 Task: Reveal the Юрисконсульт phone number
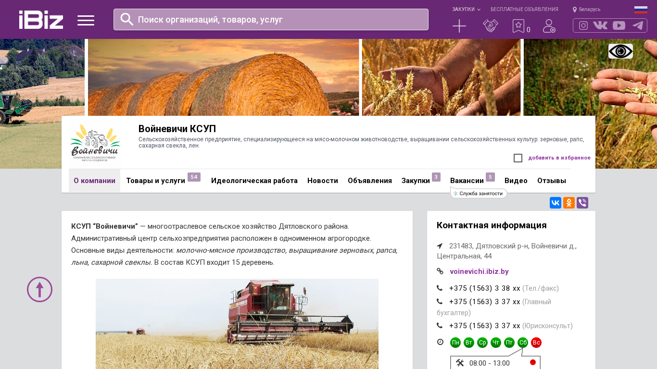point(485,326)
